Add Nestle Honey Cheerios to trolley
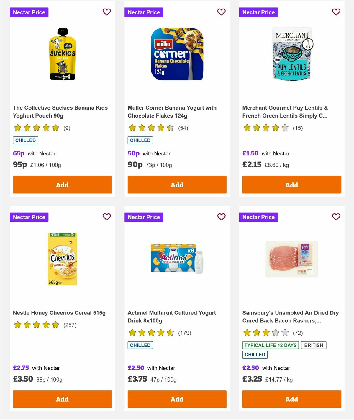 [62, 399]
